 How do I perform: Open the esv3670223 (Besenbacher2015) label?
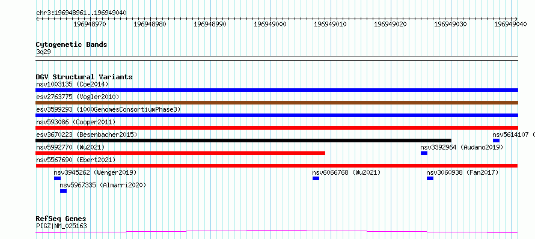87,135
